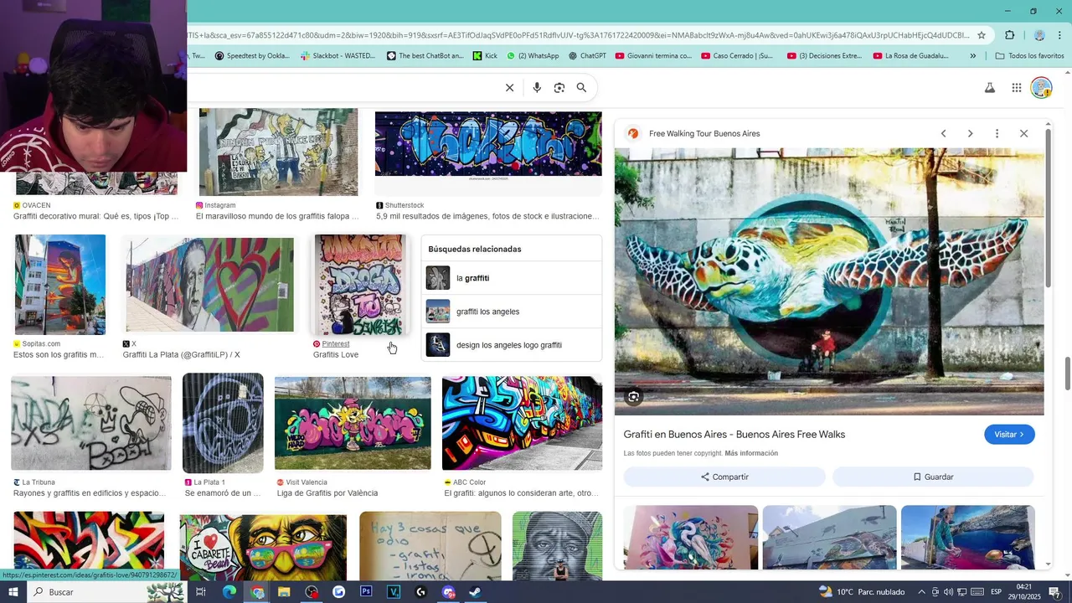This screenshot has width=1072, height=603.
Task: Start a voice search with the microphone
Action: point(537,88)
